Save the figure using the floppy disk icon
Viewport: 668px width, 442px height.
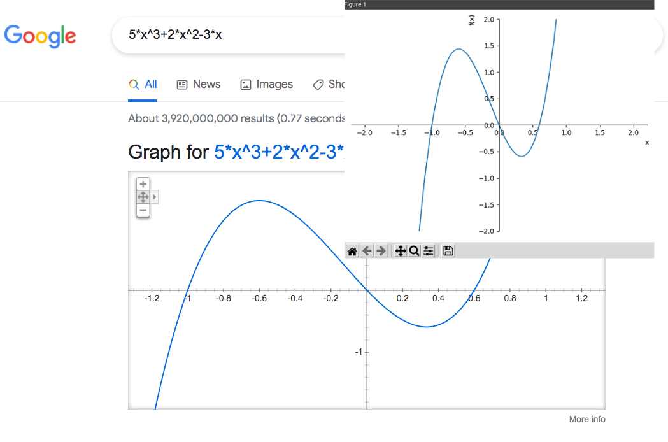pyautogui.click(x=448, y=250)
